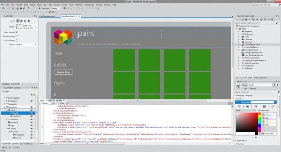This screenshot has height=152, width=281.
Task: Toggle visibility eye for LayoutRoot
Action: (32, 107)
